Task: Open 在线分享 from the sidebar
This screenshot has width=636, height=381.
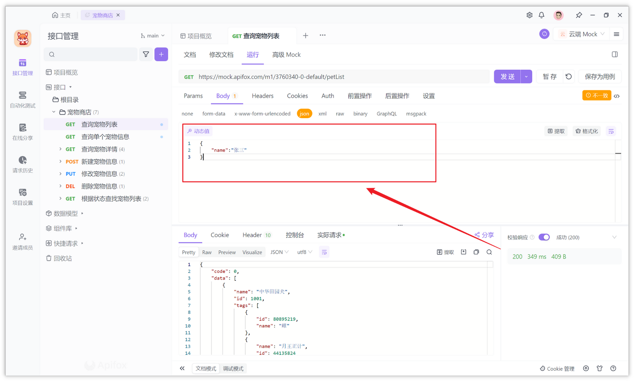Action: click(22, 132)
